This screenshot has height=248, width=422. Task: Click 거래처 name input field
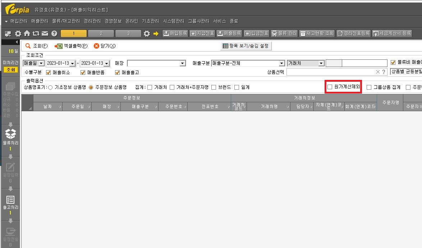click(x=364, y=63)
